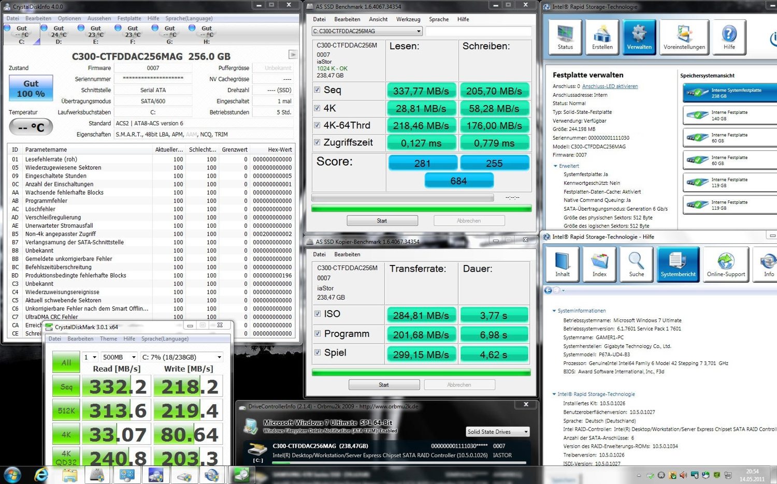Toggle the 4K-64Thrd checkbox
The image size is (777, 484).
[317, 125]
